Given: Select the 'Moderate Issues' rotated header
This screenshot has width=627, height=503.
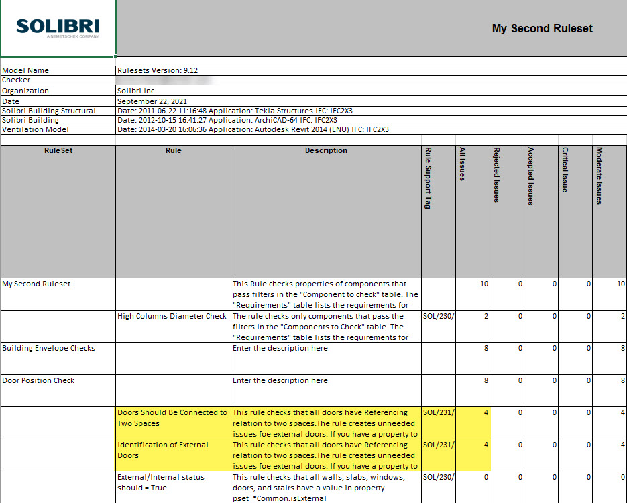Looking at the screenshot, I should pos(610,211).
